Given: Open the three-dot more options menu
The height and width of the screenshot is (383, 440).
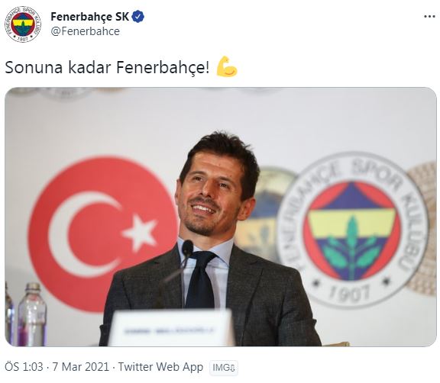Looking at the screenshot, I should [x=429, y=17].
